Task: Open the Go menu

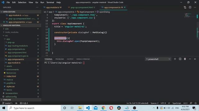Action: (37, 2)
